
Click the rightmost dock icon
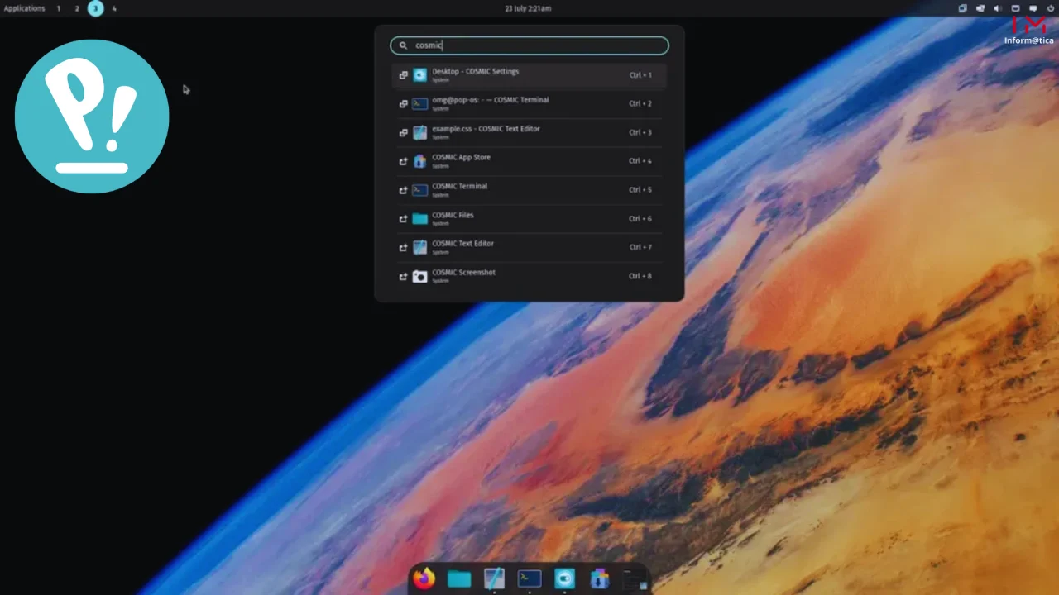pos(635,579)
